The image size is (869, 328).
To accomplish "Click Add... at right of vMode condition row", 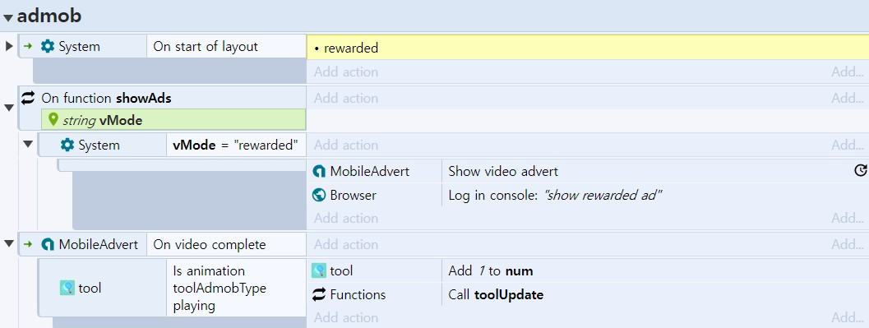I will (848, 146).
